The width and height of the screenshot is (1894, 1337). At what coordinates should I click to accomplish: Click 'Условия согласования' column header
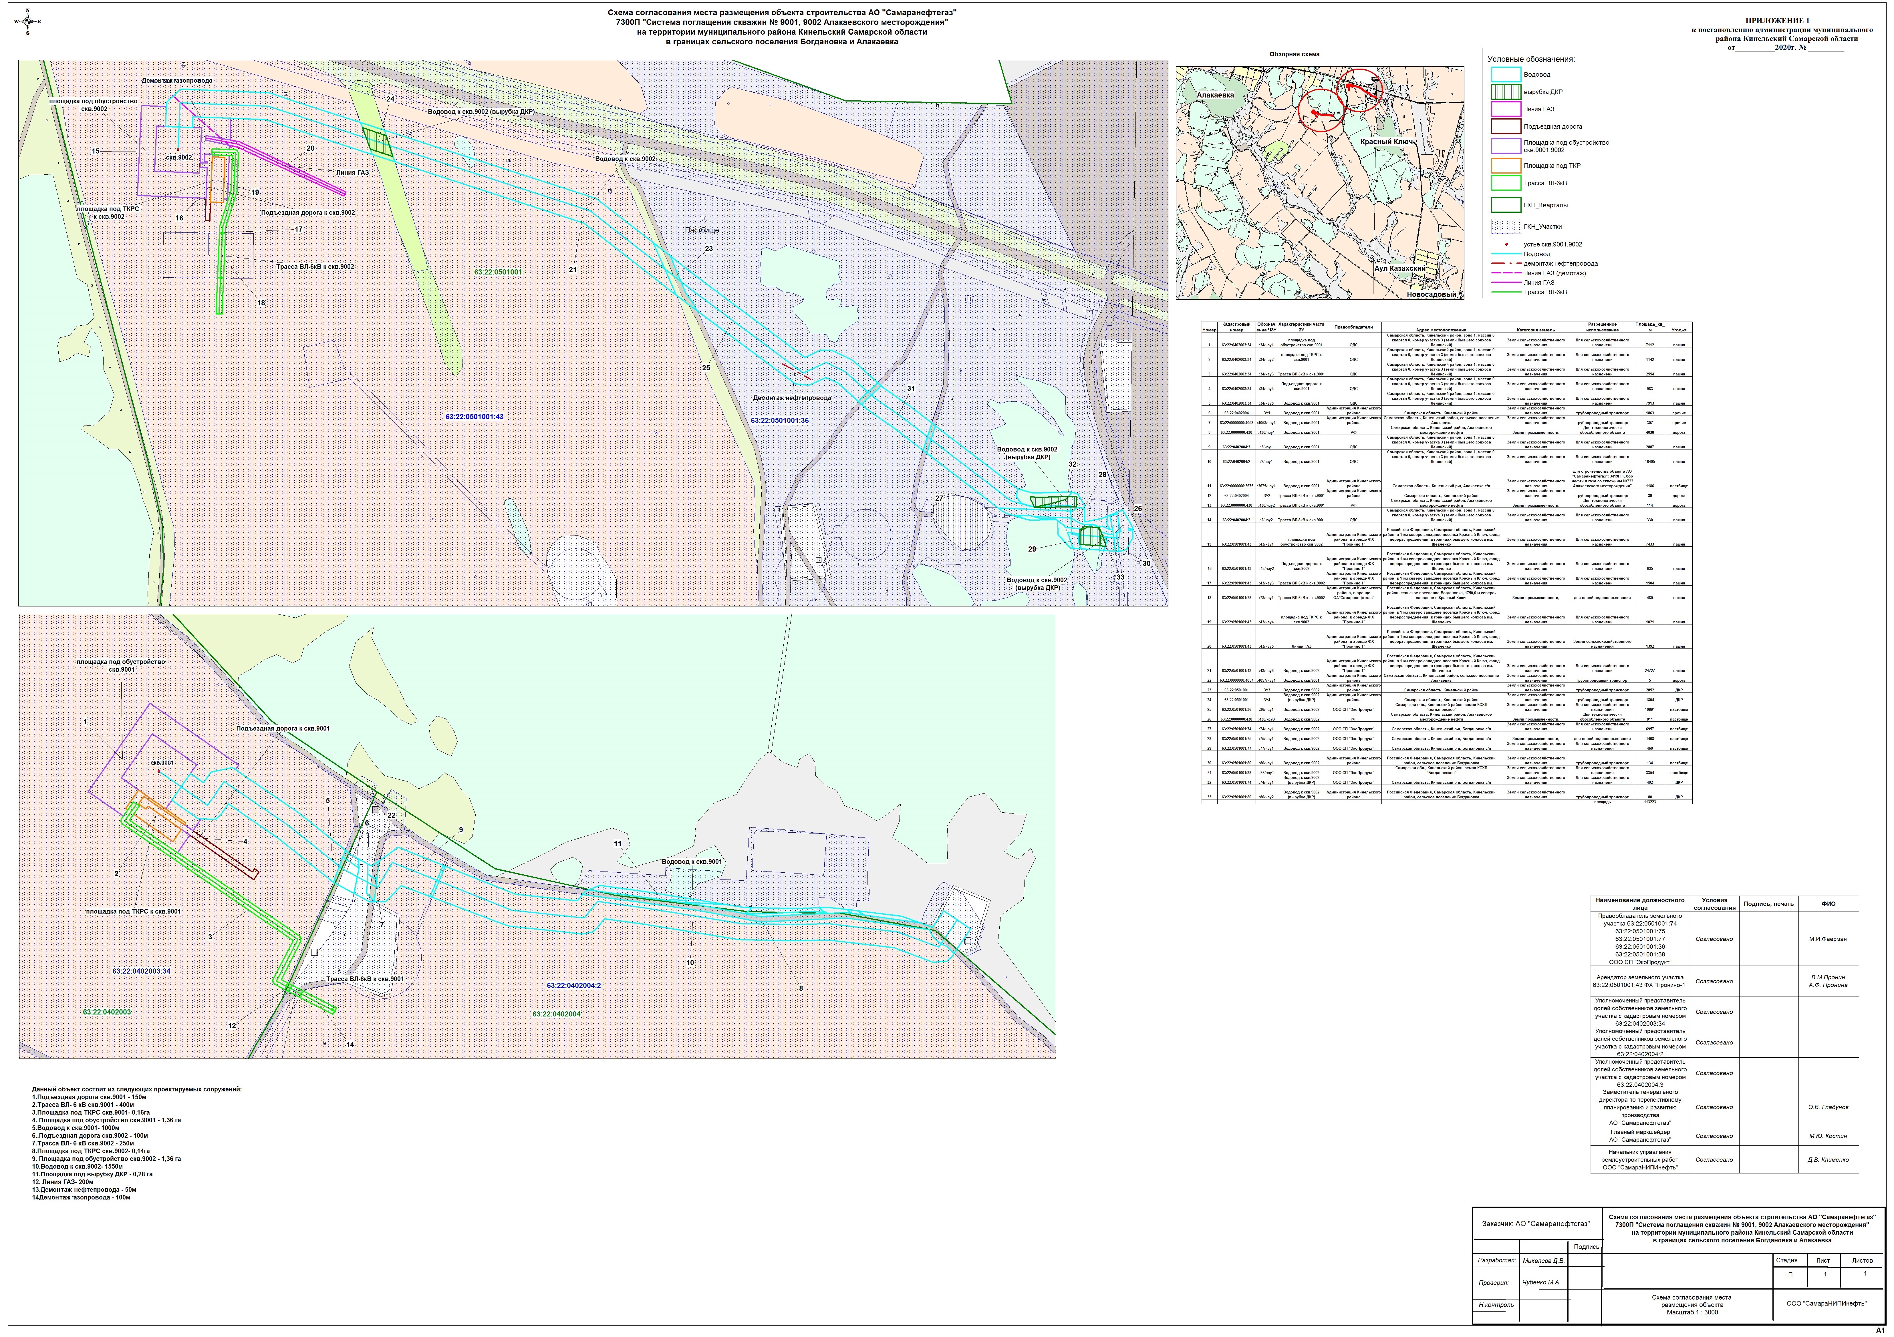(x=1714, y=904)
